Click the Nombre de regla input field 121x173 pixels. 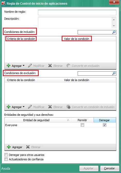point(77,12)
